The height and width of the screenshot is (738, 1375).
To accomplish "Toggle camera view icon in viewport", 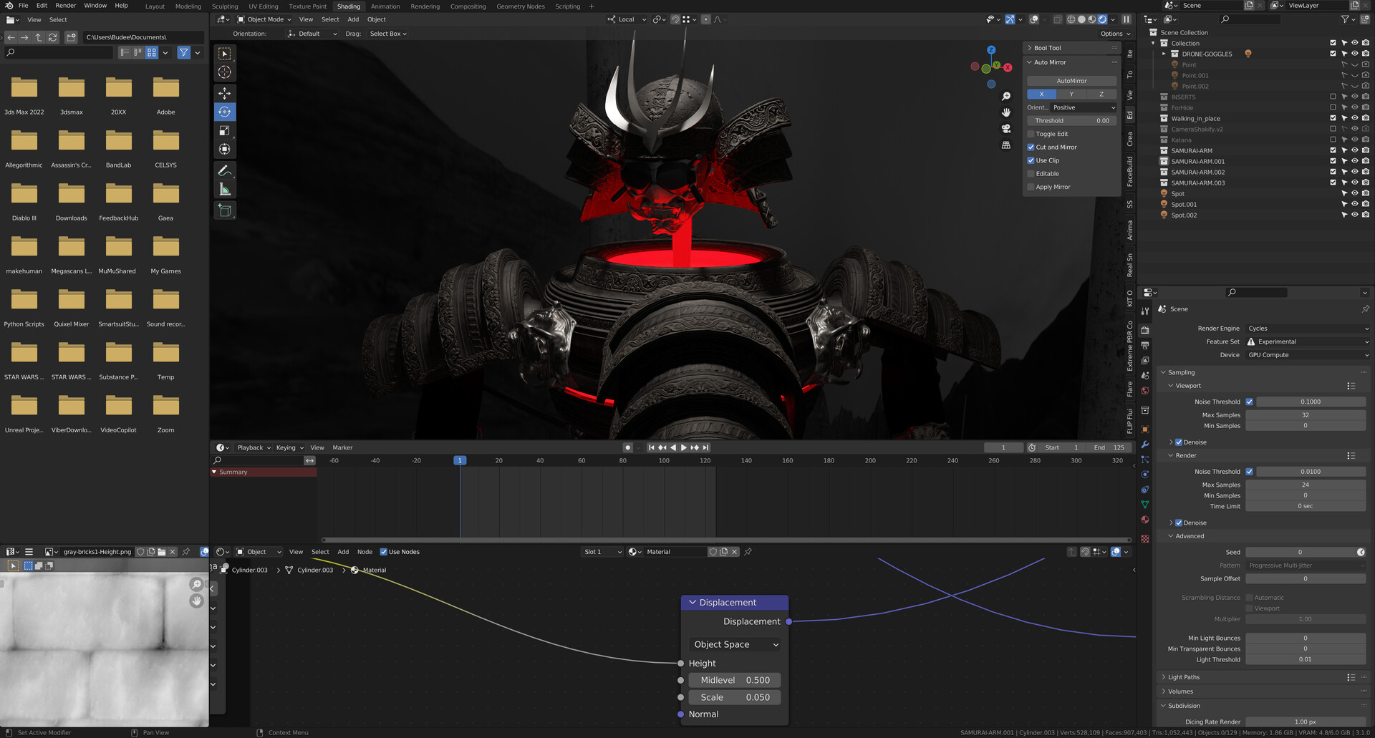I will pyautogui.click(x=1006, y=129).
